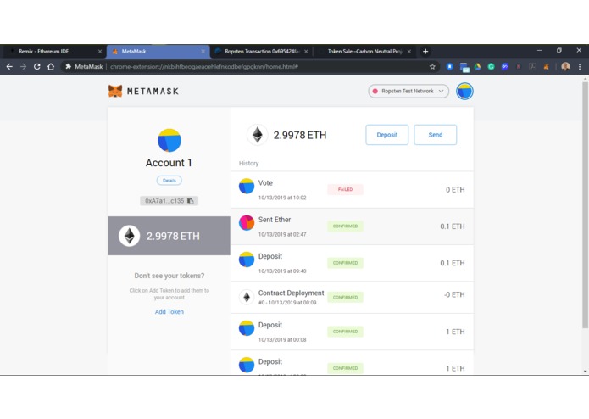Select the MetaMask browser tab
The width and height of the screenshot is (589, 419).
click(x=158, y=52)
